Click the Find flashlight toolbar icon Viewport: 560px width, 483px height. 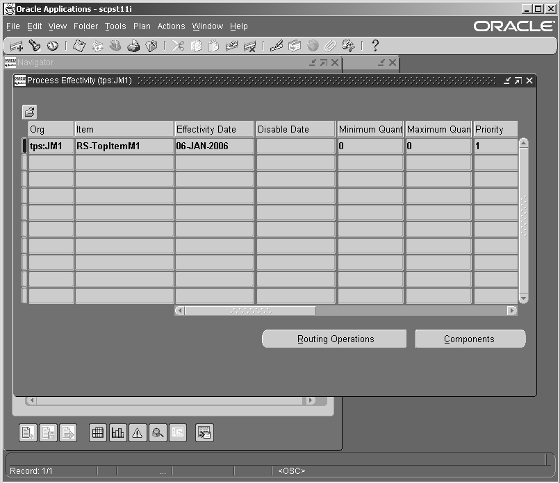35,46
